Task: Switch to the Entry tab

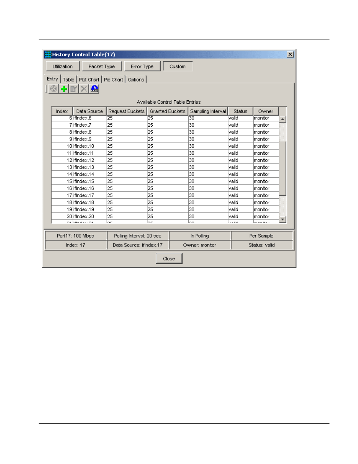Action: click(x=53, y=79)
